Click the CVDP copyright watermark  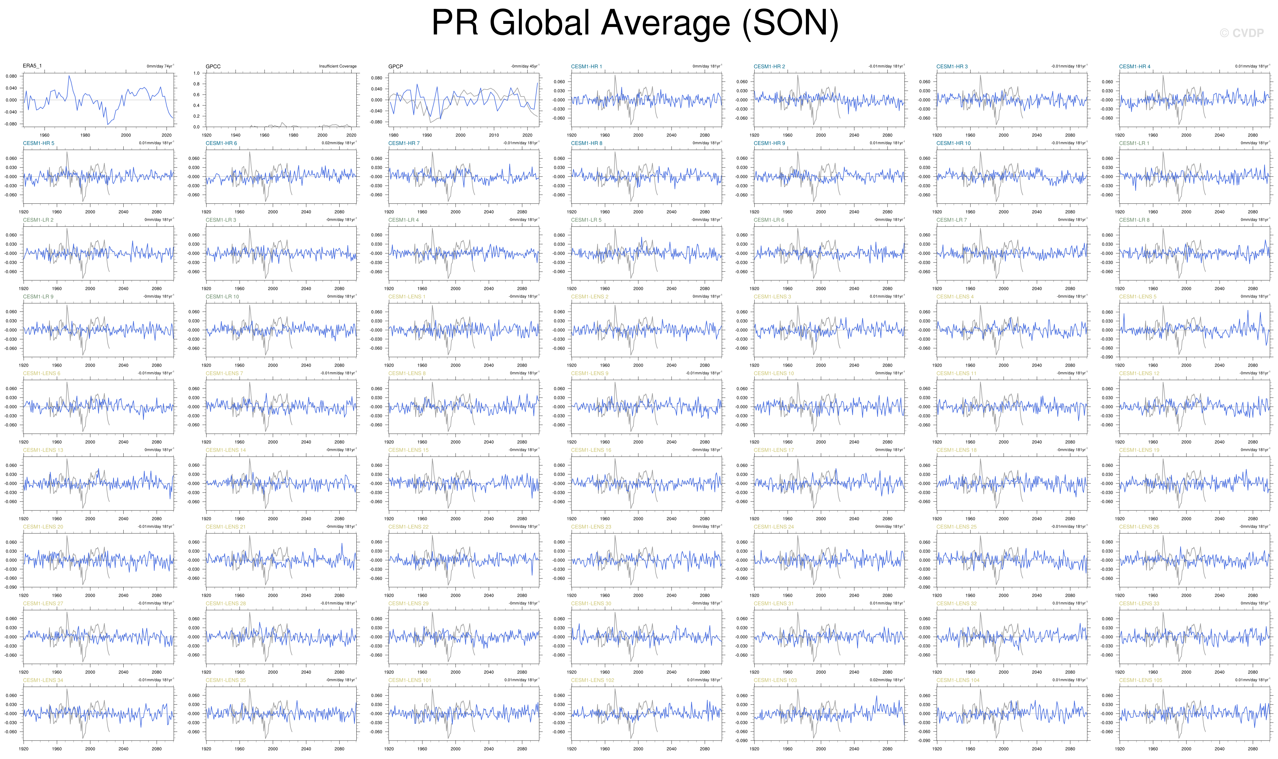pos(1241,33)
